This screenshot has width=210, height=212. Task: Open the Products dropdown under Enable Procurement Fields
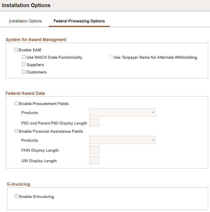[122, 112]
